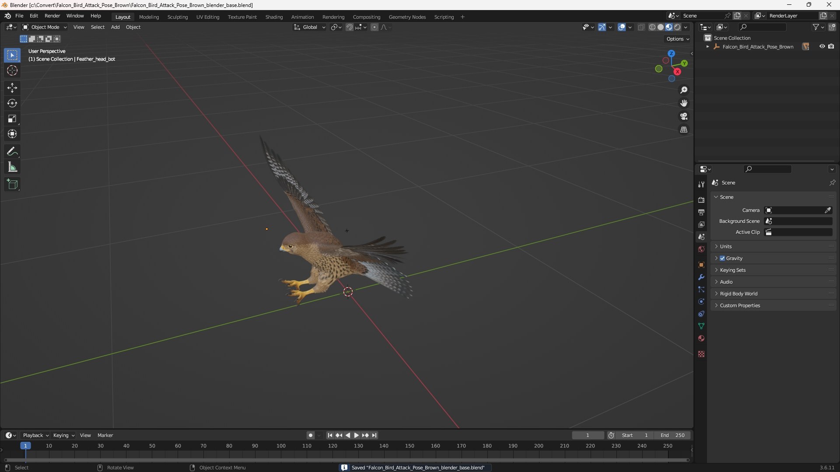840x472 pixels.
Task: Toggle proportional editing
Action: click(x=374, y=27)
